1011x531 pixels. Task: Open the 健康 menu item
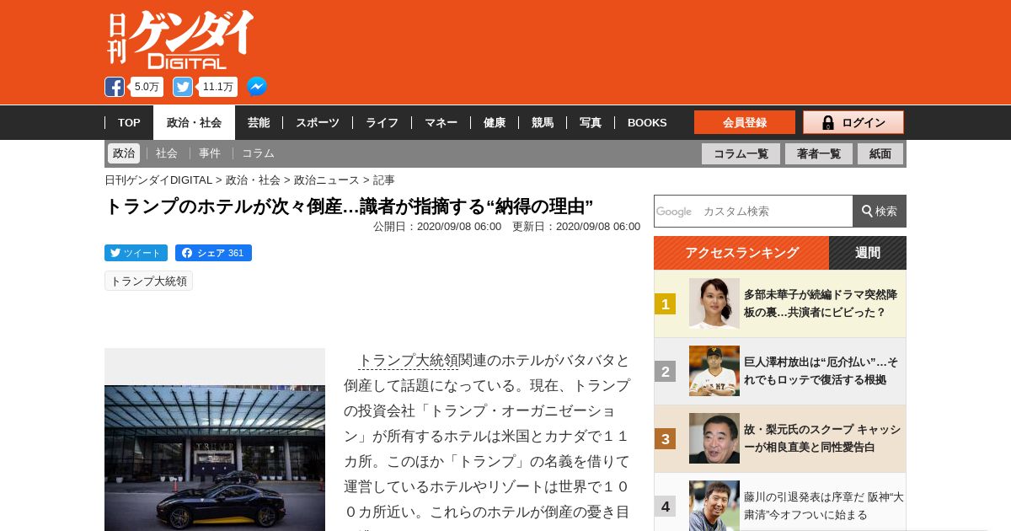(x=495, y=122)
